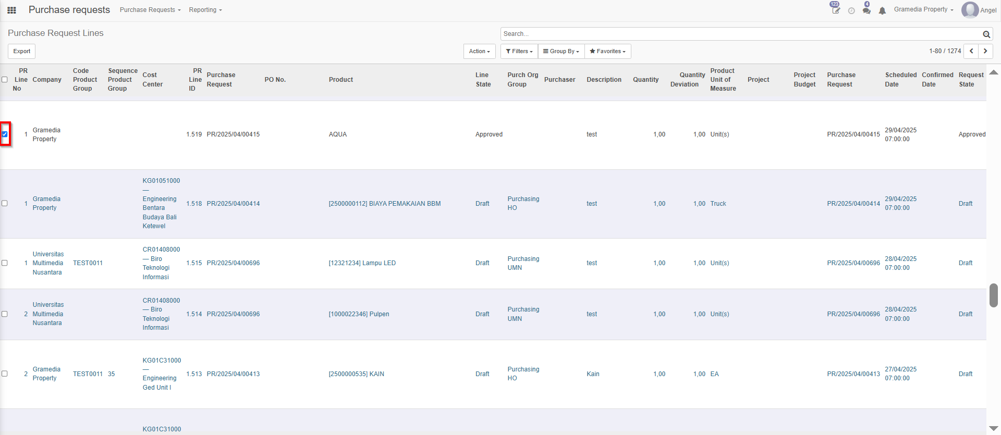This screenshot has width=1001, height=435.
Task: Click the clock activity icon
Action: (x=851, y=10)
